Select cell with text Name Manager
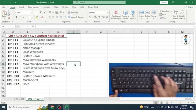Screen dimensions: 196x110 [32, 48]
